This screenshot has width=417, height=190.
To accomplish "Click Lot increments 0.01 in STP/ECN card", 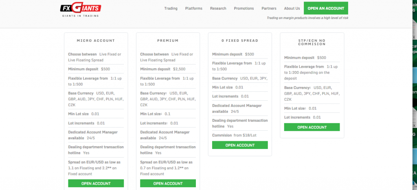I will coord(303,117).
